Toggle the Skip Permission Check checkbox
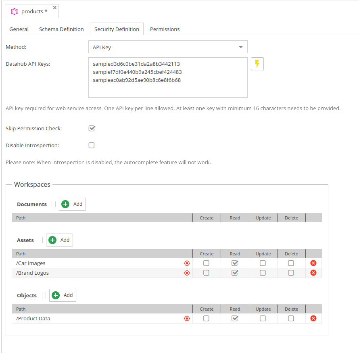The height and width of the screenshot is (353, 359). pos(92,128)
